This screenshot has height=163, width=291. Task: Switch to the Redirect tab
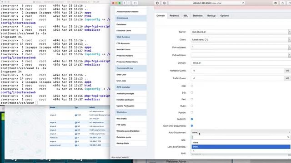pyautogui.click(x=174, y=16)
